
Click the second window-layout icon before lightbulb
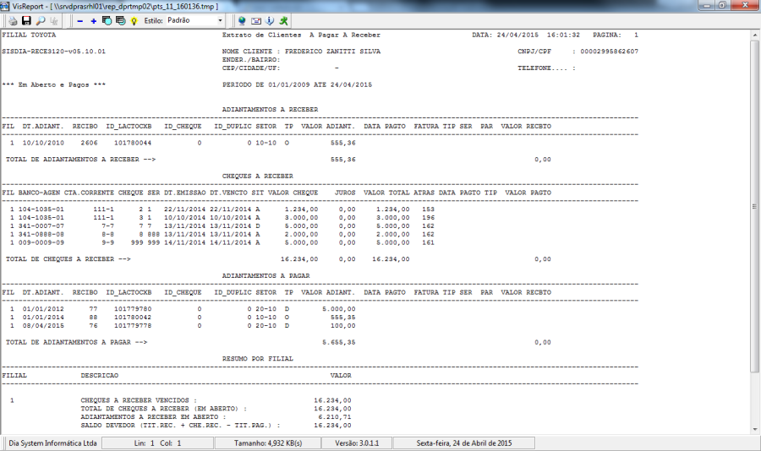120,21
